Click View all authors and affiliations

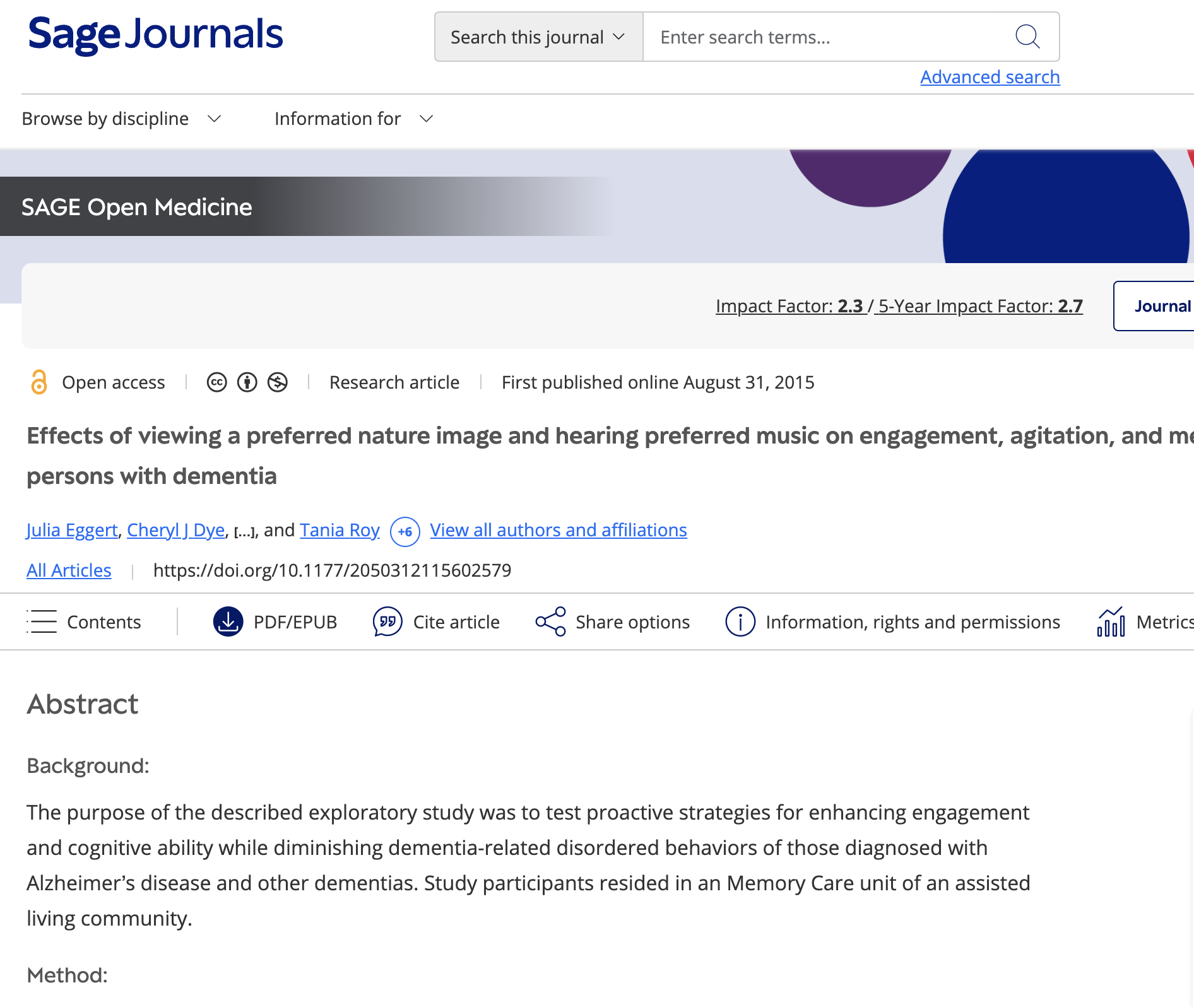point(558,530)
